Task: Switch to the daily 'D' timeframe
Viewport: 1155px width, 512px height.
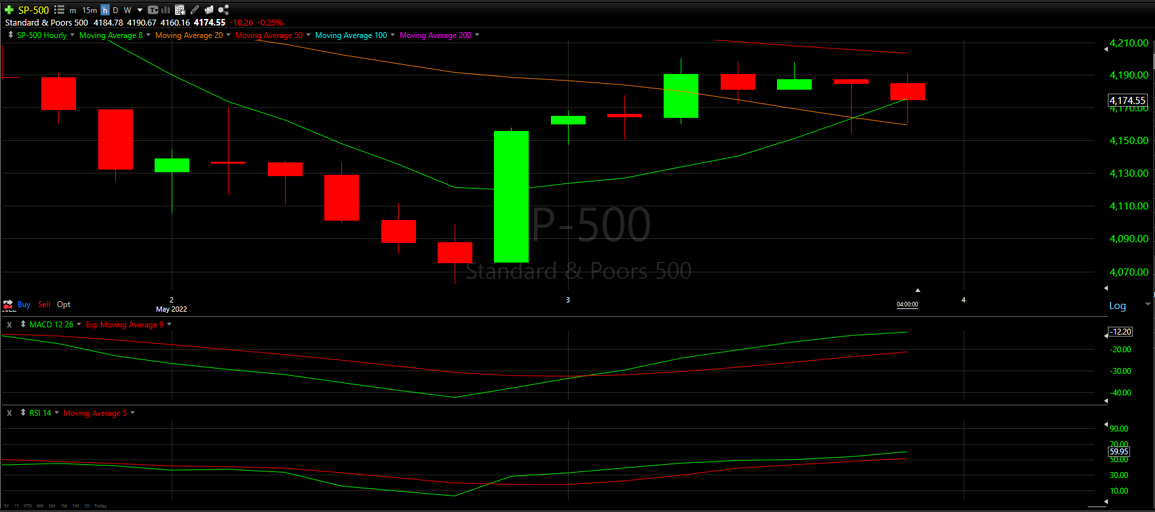Action: coord(115,10)
